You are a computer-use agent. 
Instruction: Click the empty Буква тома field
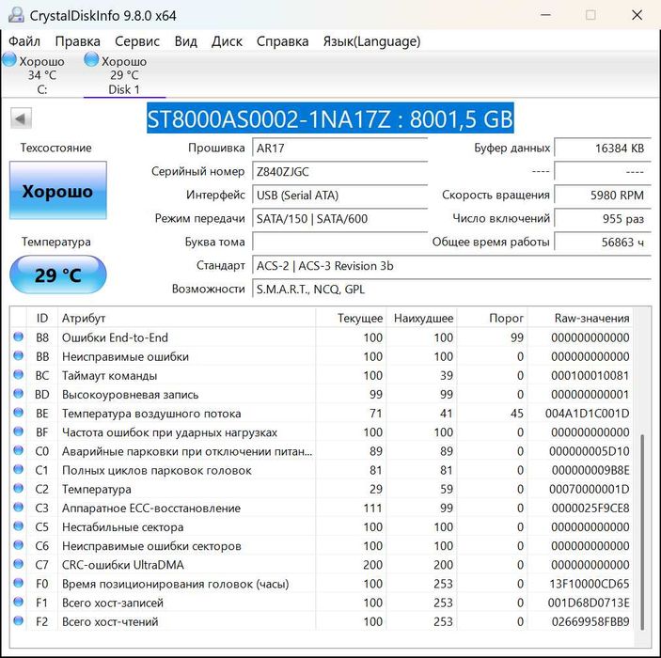tap(339, 242)
